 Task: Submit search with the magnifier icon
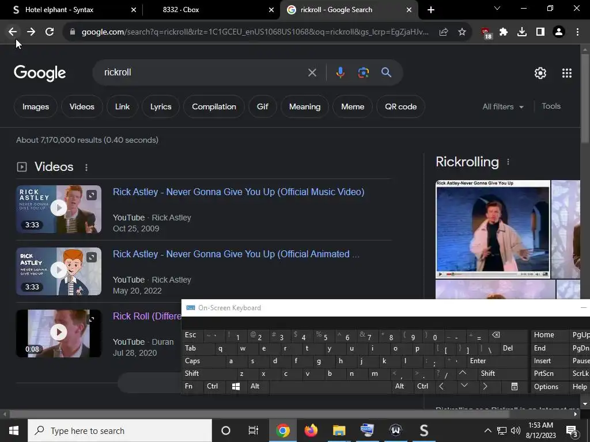[x=386, y=72]
